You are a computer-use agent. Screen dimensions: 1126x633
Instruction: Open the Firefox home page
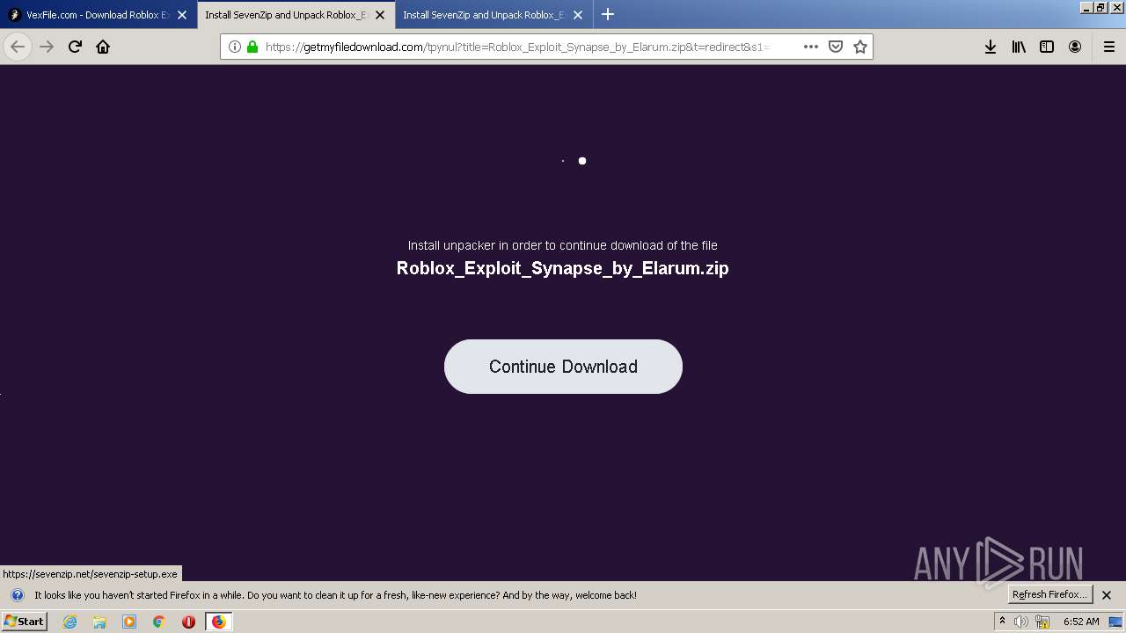pyautogui.click(x=103, y=47)
